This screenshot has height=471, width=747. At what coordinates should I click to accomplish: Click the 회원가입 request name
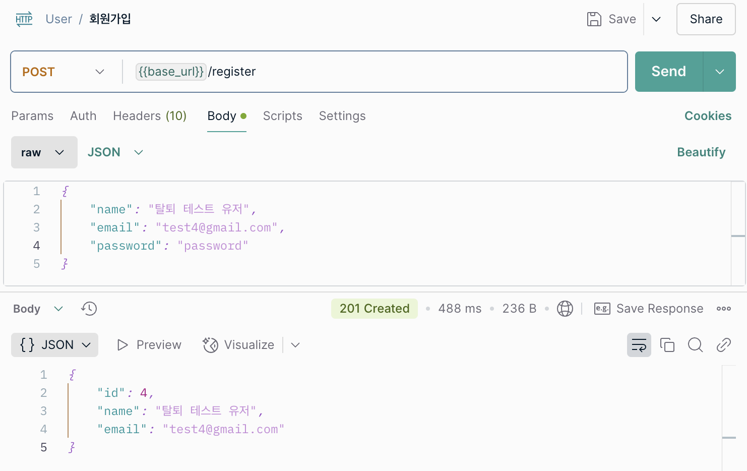pos(110,19)
